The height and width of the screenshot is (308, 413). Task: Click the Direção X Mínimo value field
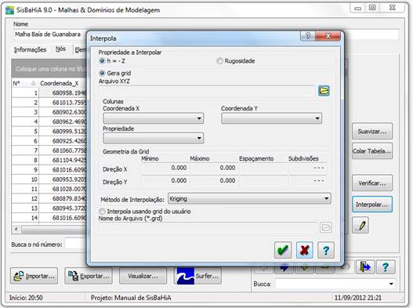(165, 168)
